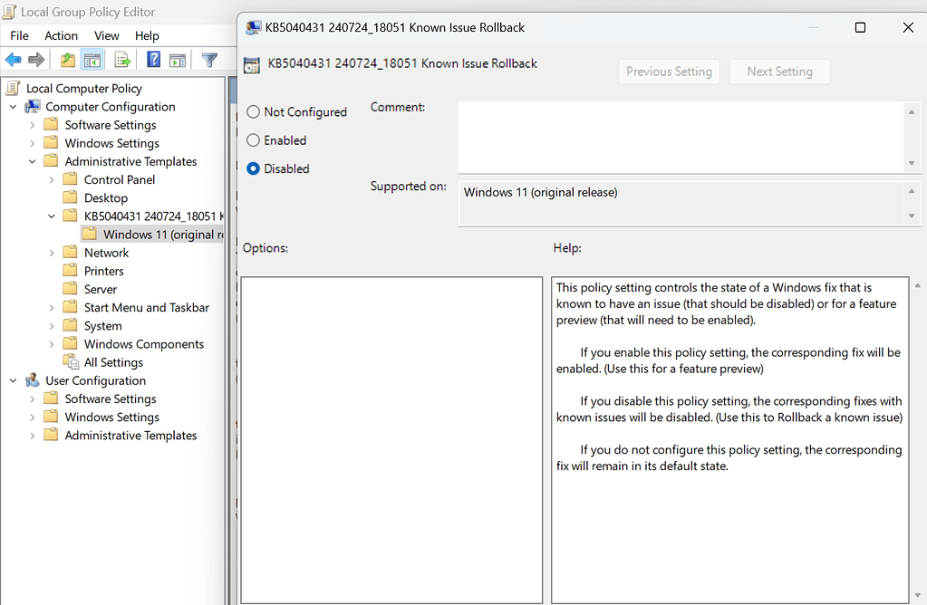This screenshot has width=927, height=605.
Task: Open Help via the blue question-mark icon
Action: [153, 60]
